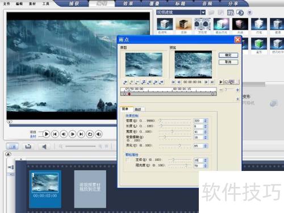
Task: Zoom out dialog timeline with minus button
Action: [221, 90]
